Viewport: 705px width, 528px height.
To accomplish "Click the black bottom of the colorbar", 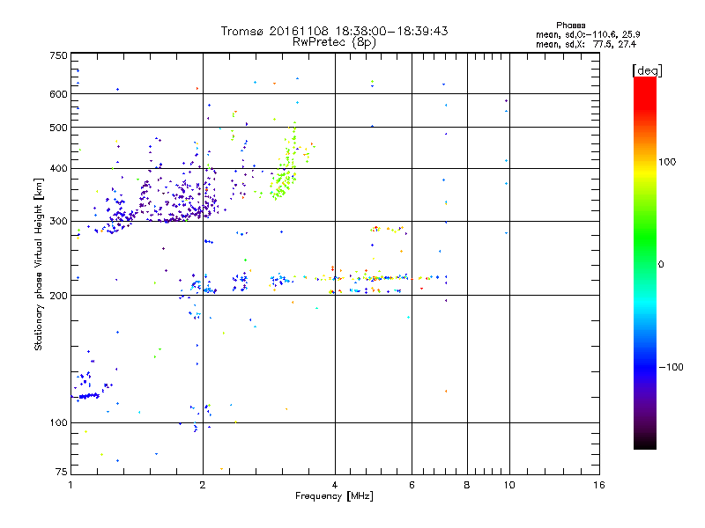I will tap(645, 443).
